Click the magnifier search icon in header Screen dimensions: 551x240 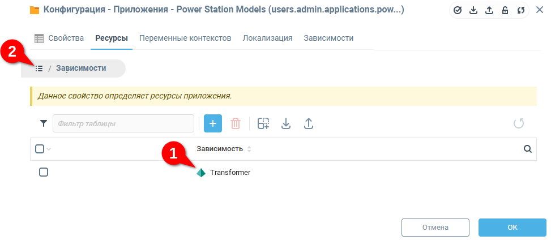(527, 149)
